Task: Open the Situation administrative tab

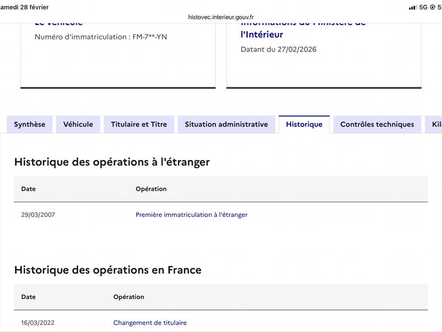Action: tap(227, 124)
